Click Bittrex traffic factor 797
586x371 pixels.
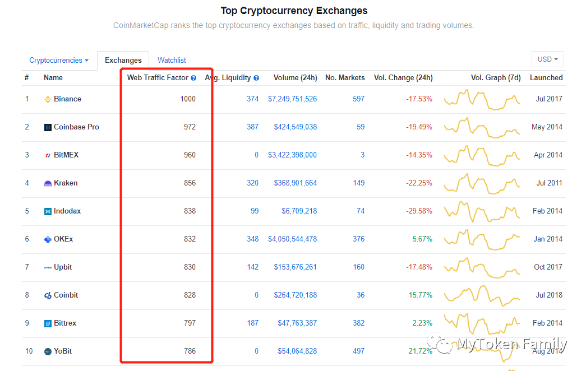[190, 323]
